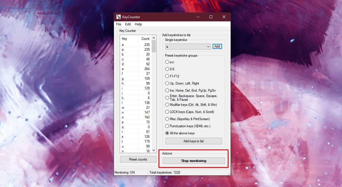Image resolution: width=342 pixels, height=187 pixels.
Task: Select the LOCK keys group
Action: point(190,112)
